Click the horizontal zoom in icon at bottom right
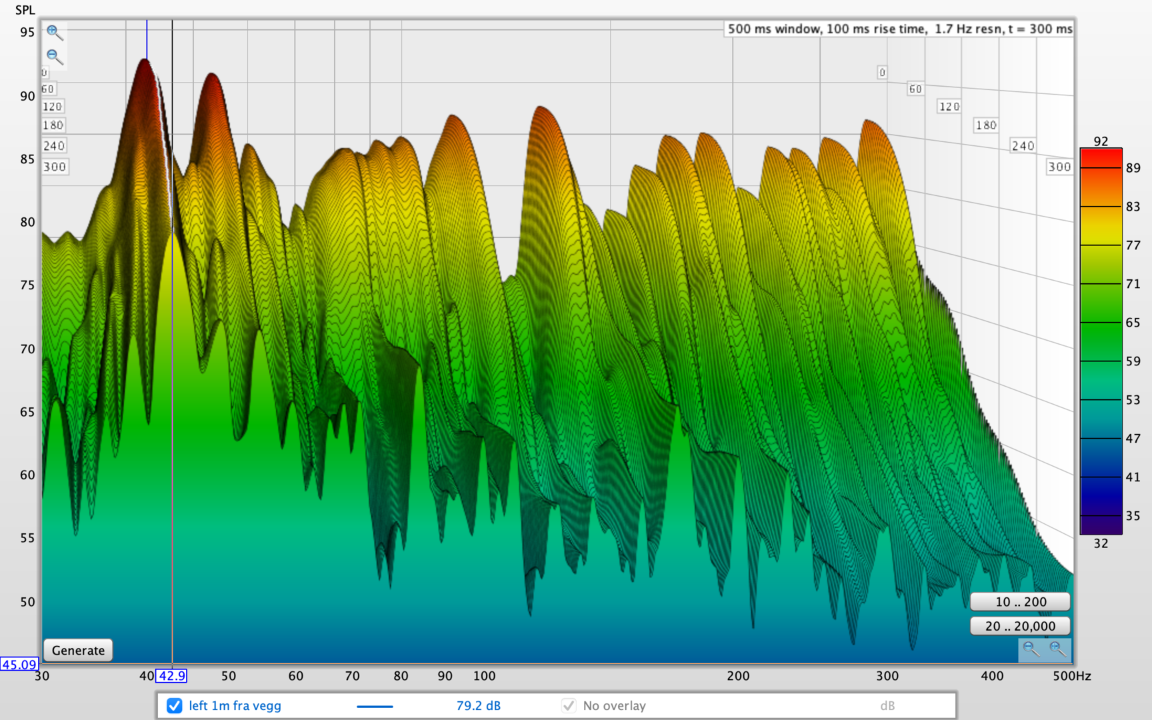Viewport: 1152px width, 720px height. coord(1057,649)
